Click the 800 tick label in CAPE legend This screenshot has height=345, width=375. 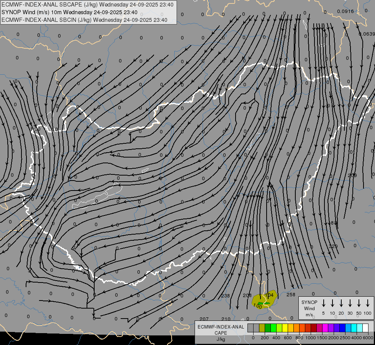click(x=299, y=338)
